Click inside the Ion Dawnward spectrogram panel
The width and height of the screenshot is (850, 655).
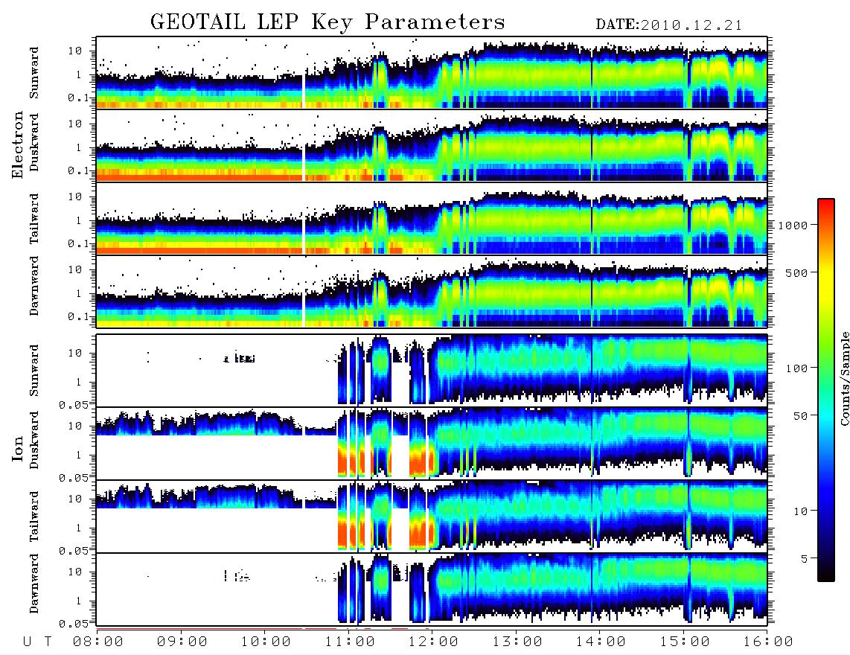coord(432,589)
